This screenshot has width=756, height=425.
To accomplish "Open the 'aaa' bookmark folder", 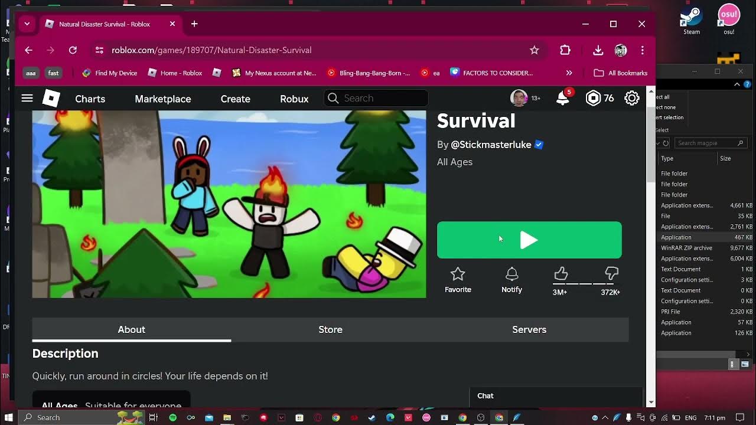I will tap(31, 73).
